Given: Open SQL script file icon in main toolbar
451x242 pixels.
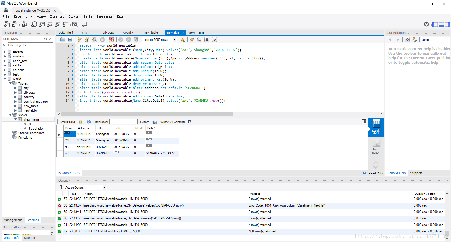Looking at the screenshot, I should pos(15,25).
